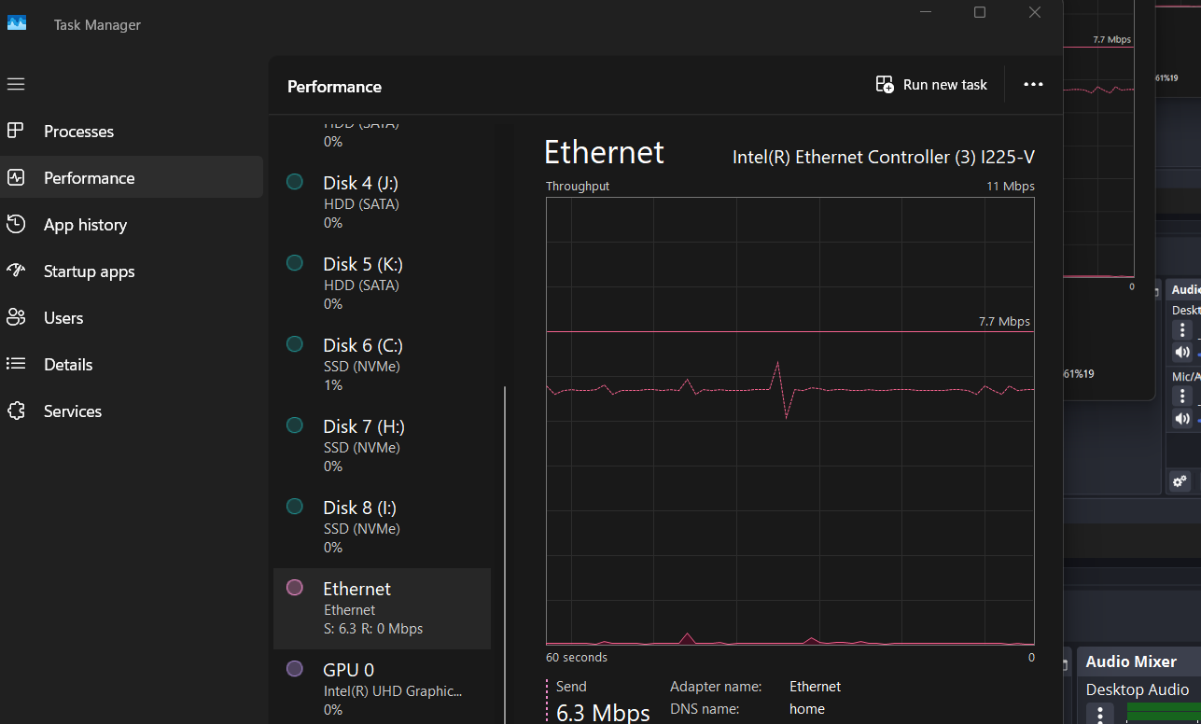Select Disk 7 (H:) SSD entry

pyautogui.click(x=382, y=446)
